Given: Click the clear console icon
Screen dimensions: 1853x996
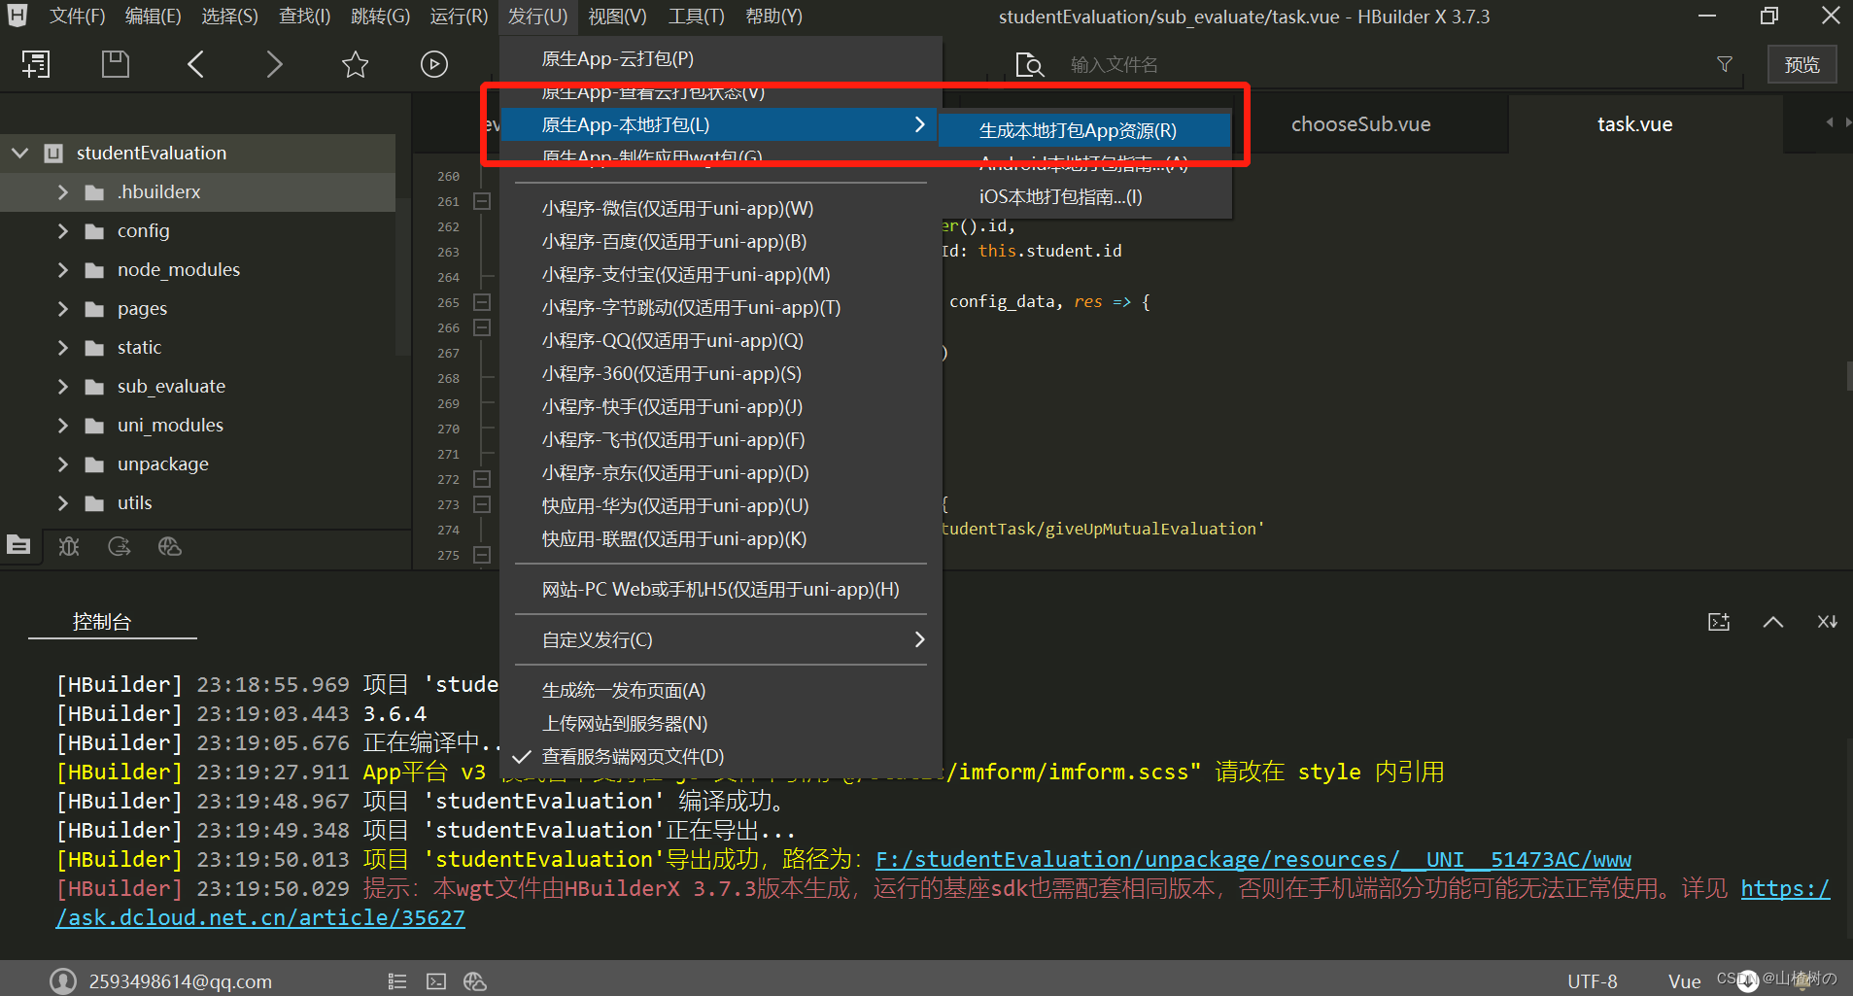Looking at the screenshot, I should click(1827, 622).
